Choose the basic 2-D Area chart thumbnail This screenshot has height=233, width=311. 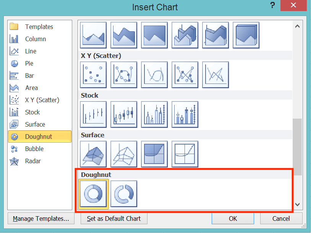pos(93,35)
